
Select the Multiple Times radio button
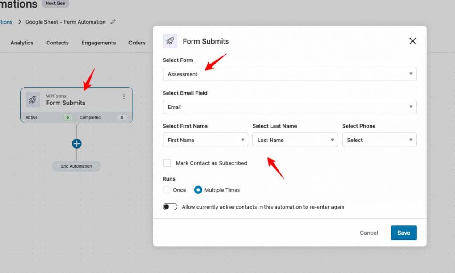click(198, 190)
